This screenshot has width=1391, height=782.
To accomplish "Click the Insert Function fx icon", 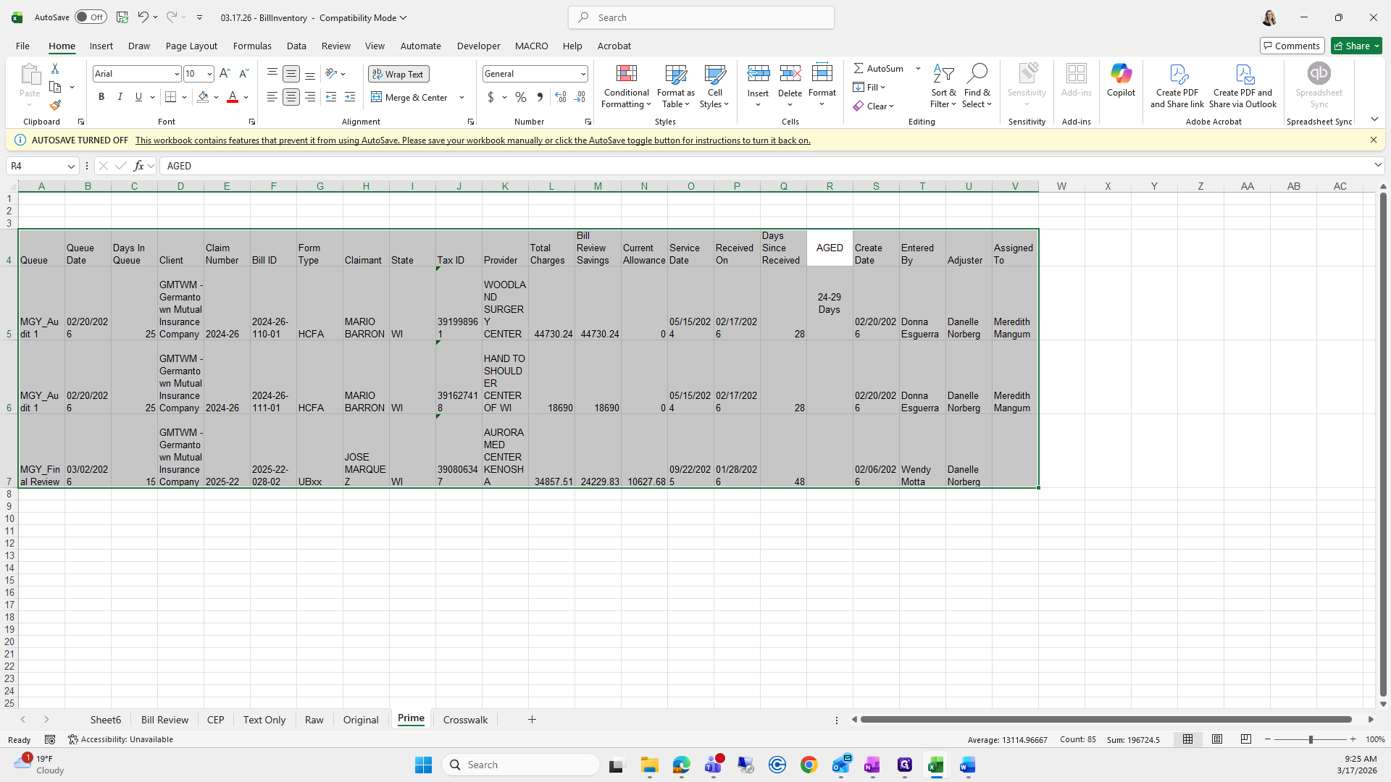I will click(x=138, y=166).
